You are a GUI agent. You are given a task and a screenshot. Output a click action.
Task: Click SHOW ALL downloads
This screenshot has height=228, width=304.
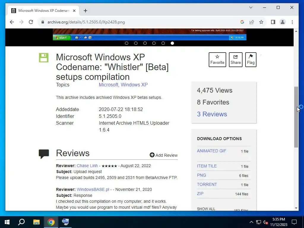206,209
